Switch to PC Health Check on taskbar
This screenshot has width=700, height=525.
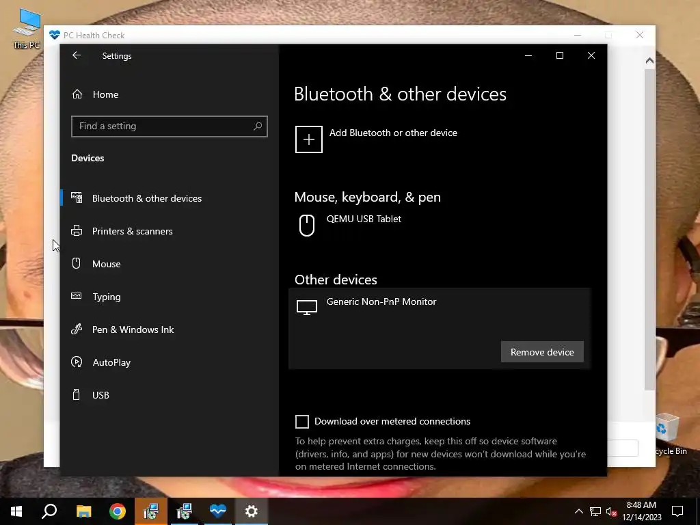(x=218, y=511)
